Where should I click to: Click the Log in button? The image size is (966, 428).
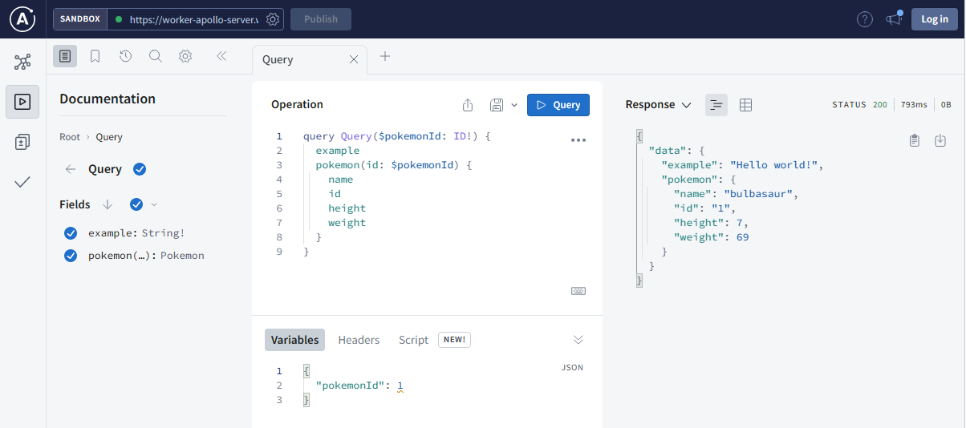click(x=934, y=19)
